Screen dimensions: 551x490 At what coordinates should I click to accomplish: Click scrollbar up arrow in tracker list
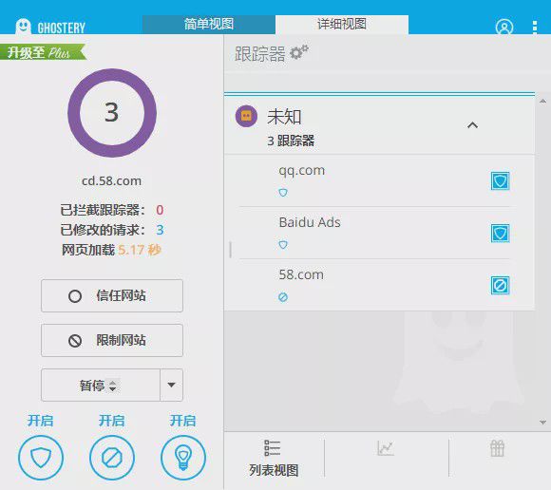[x=542, y=102]
